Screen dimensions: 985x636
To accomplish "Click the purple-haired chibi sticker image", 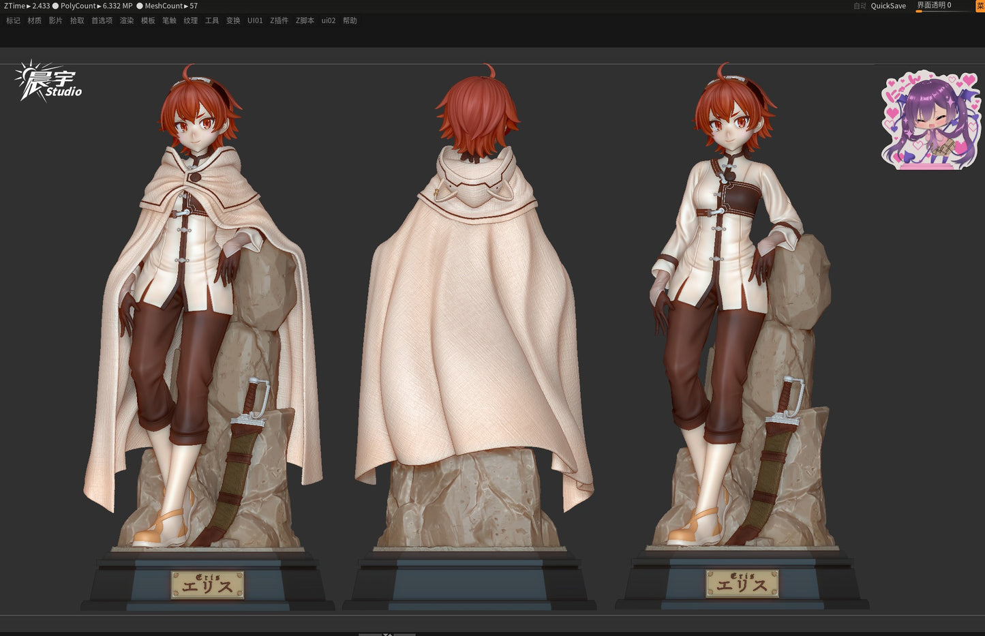I will [x=931, y=120].
